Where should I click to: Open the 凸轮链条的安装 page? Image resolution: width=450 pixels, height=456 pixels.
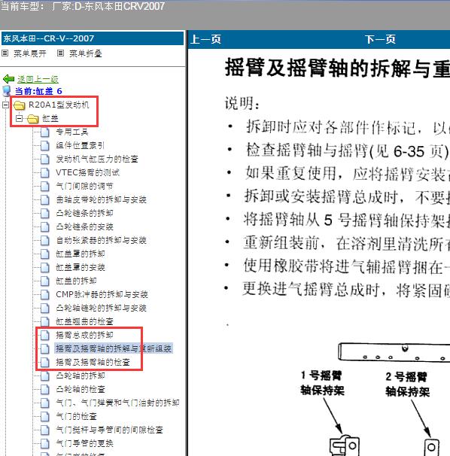(84, 226)
